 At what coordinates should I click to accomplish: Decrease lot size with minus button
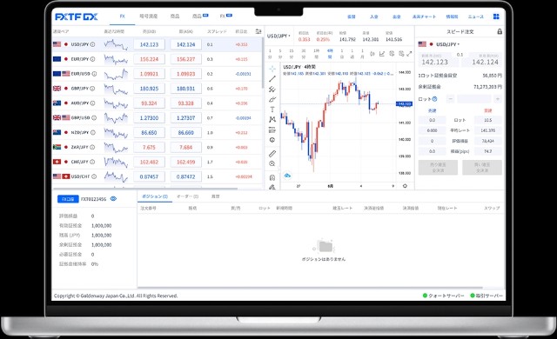coord(450,99)
